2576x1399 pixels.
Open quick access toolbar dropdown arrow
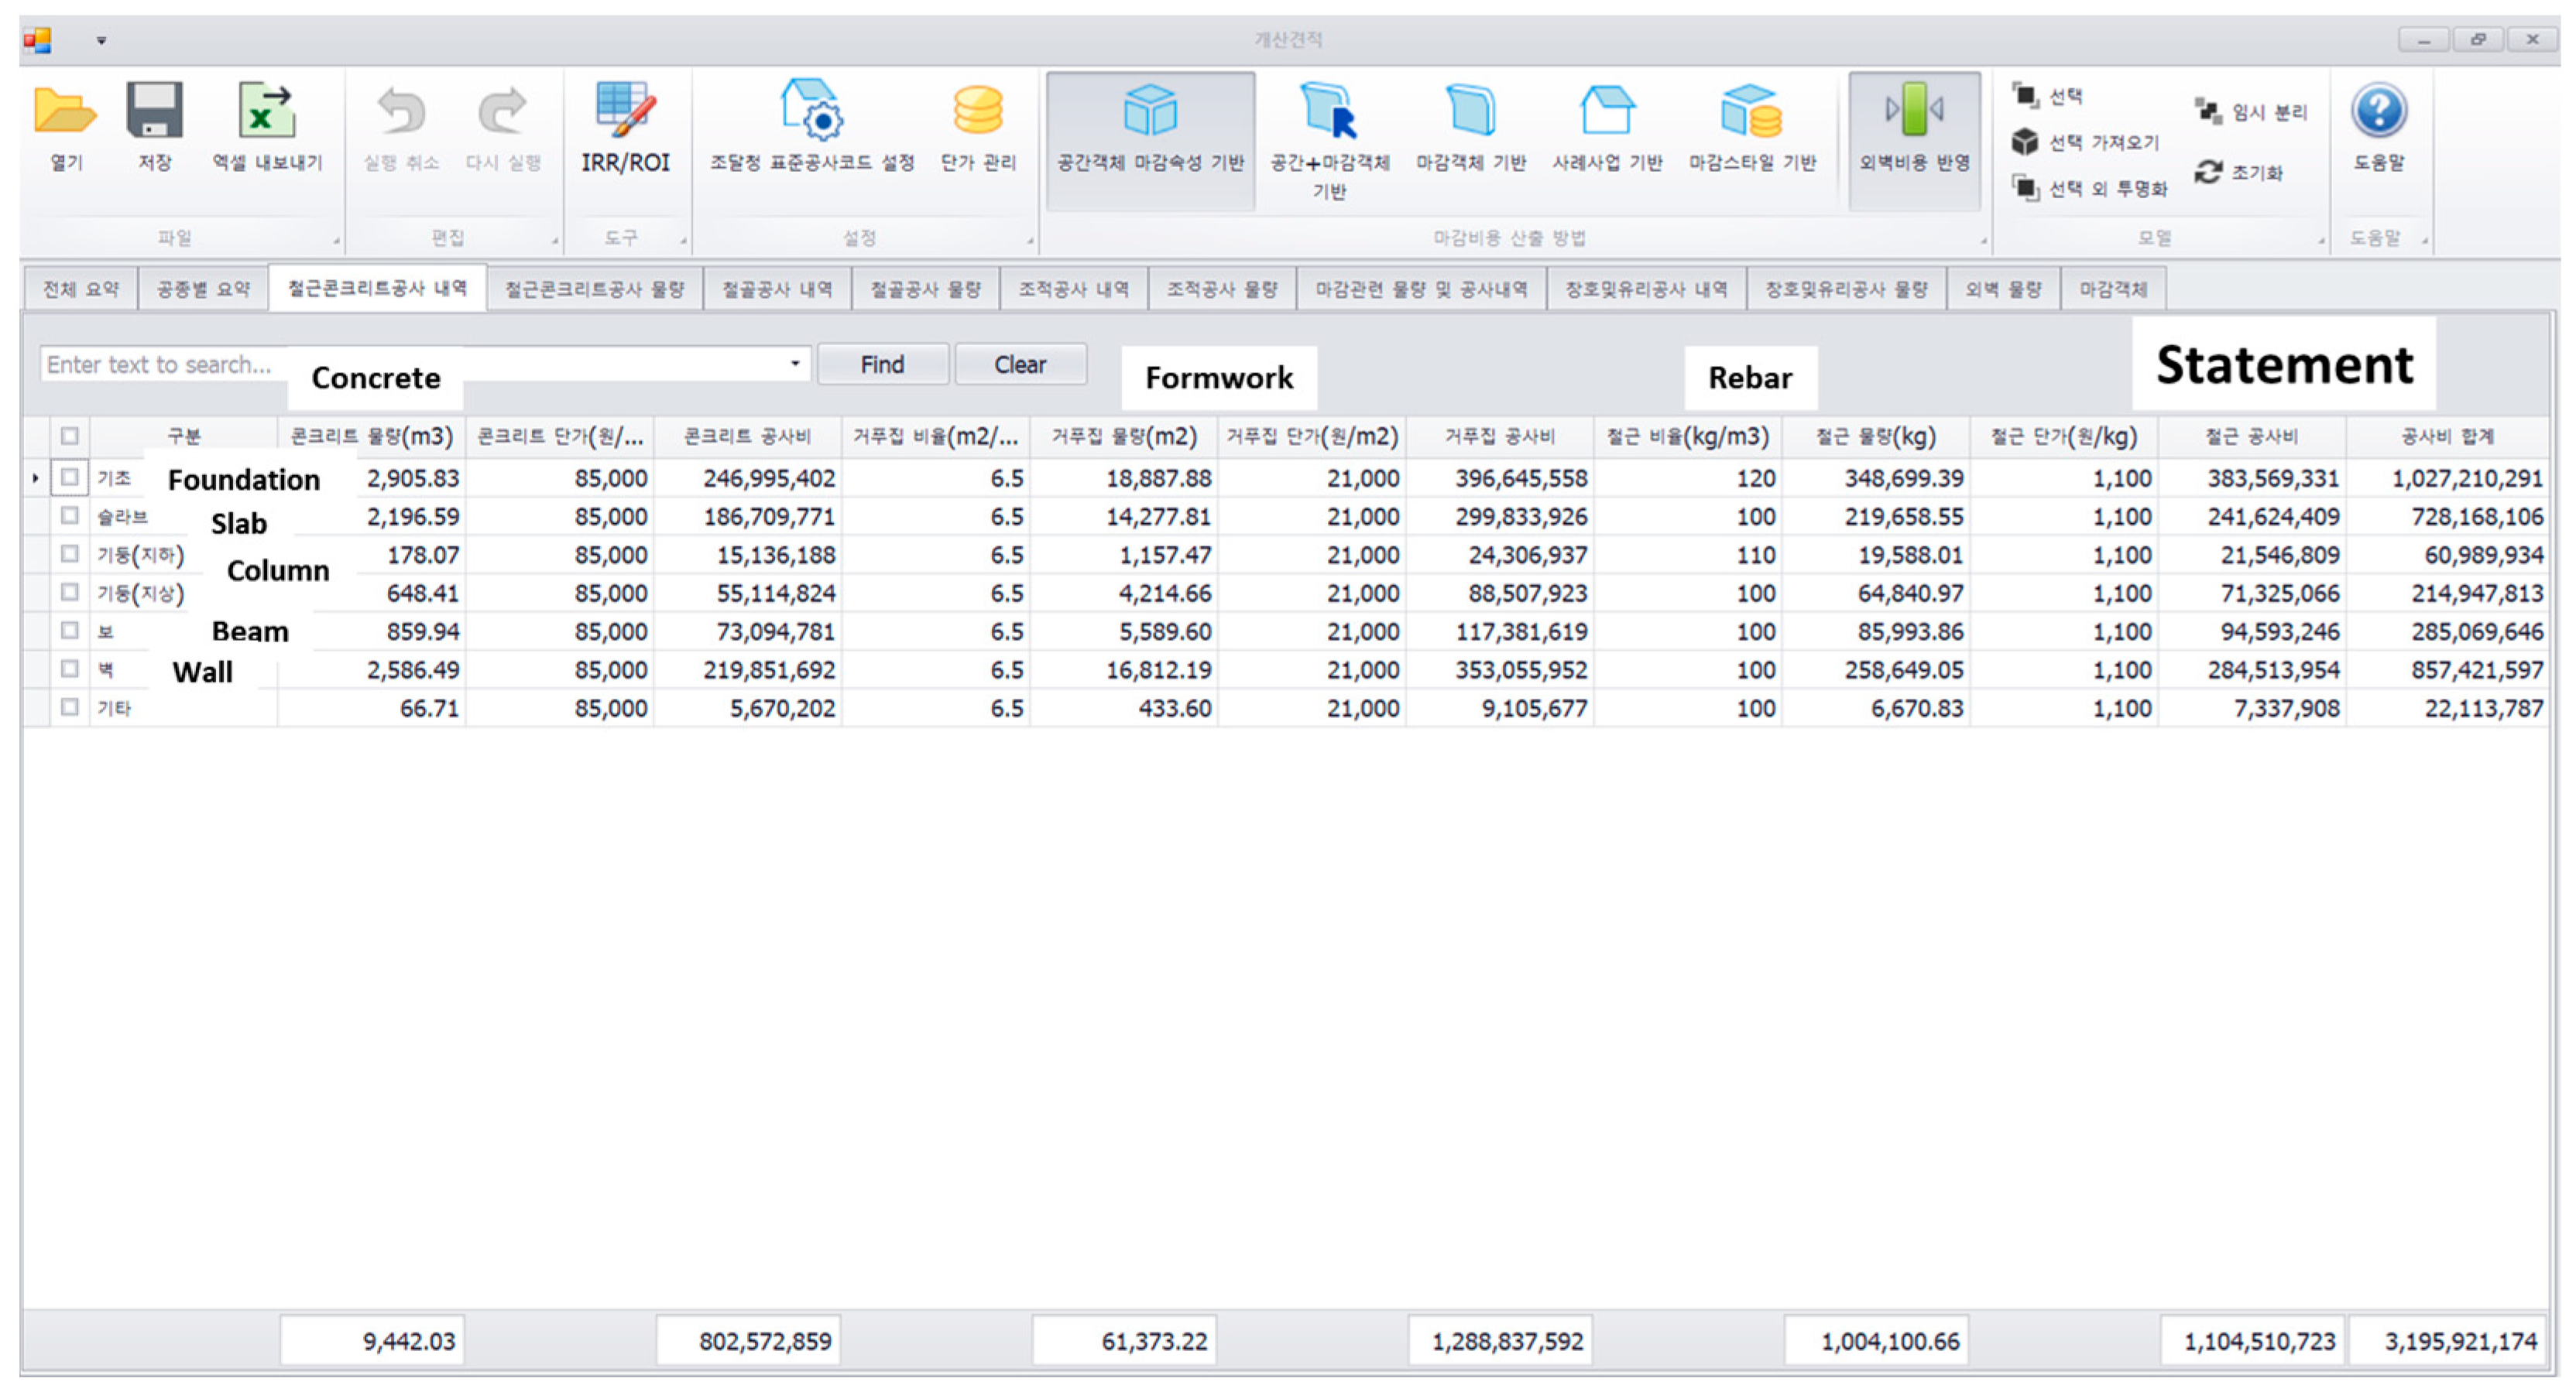tap(101, 41)
